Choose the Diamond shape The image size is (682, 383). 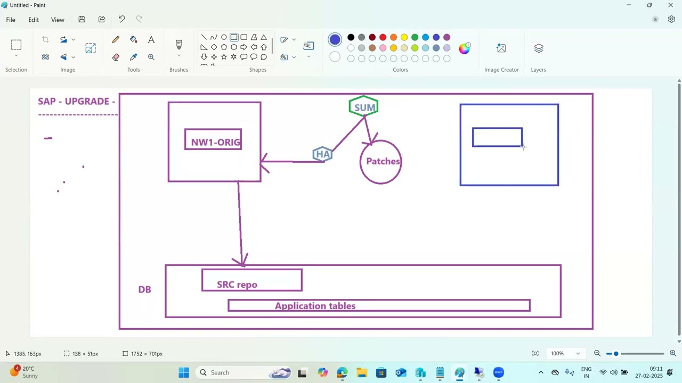click(214, 47)
